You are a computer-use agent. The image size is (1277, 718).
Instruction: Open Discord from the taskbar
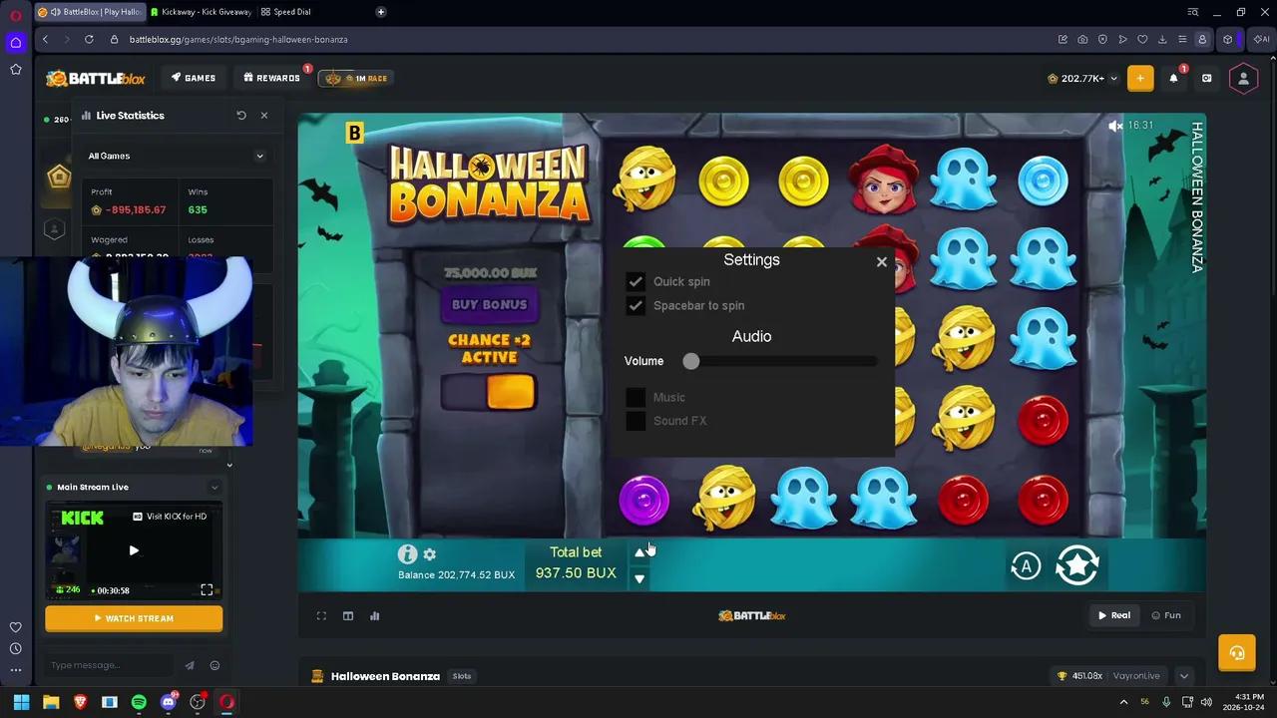tap(169, 702)
